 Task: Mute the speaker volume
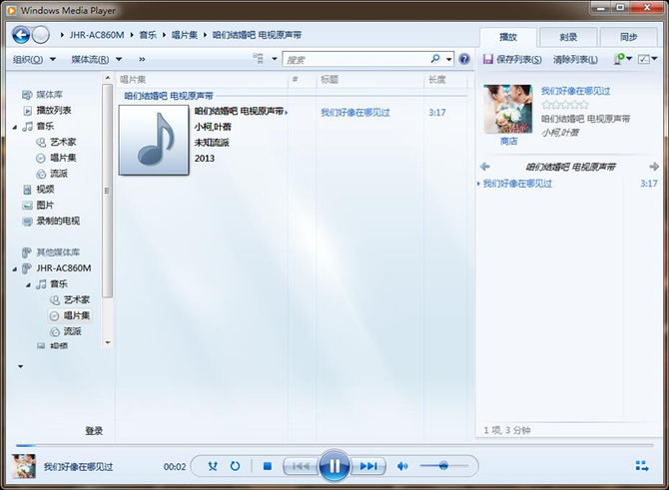(402, 466)
